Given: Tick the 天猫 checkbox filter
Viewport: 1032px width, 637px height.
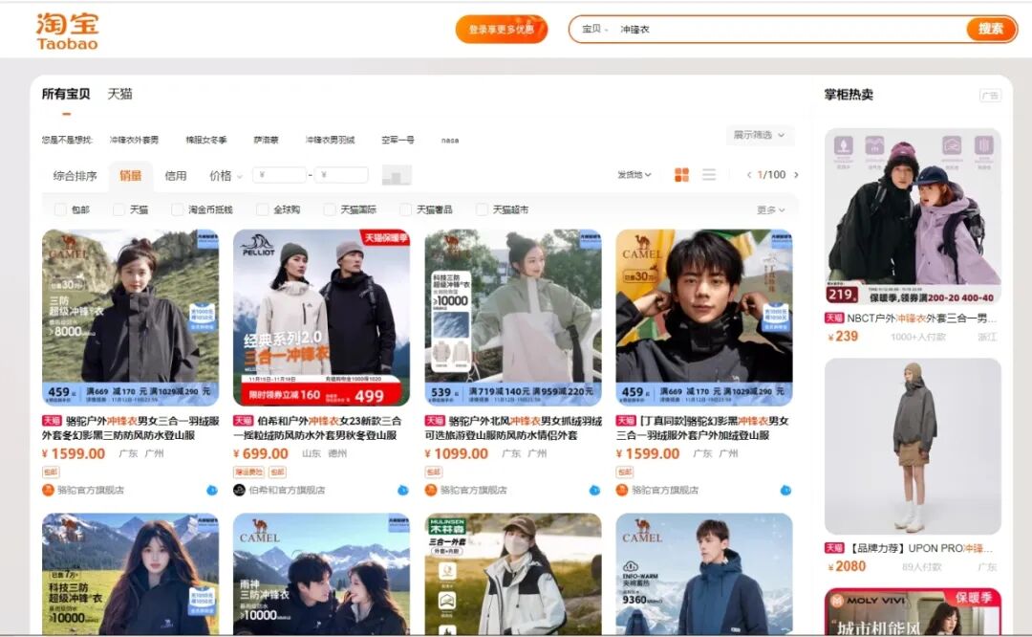Looking at the screenshot, I should point(119,209).
